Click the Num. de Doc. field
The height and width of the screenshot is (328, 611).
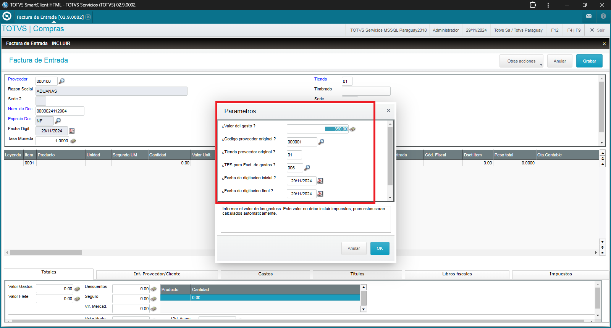coord(60,111)
